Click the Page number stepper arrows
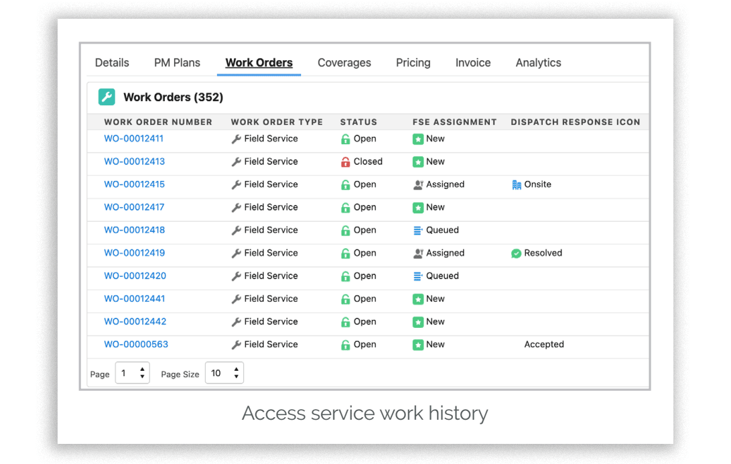Image resolution: width=731 pixels, height=464 pixels. coord(142,373)
